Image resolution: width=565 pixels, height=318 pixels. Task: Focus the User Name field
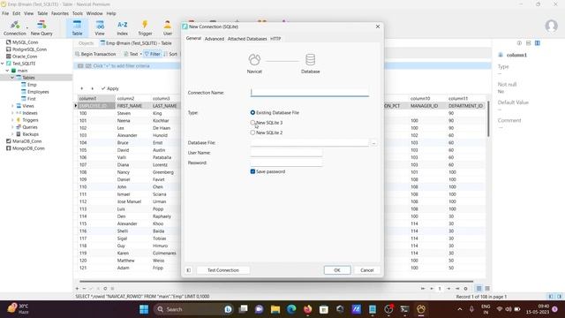pyautogui.click(x=286, y=153)
